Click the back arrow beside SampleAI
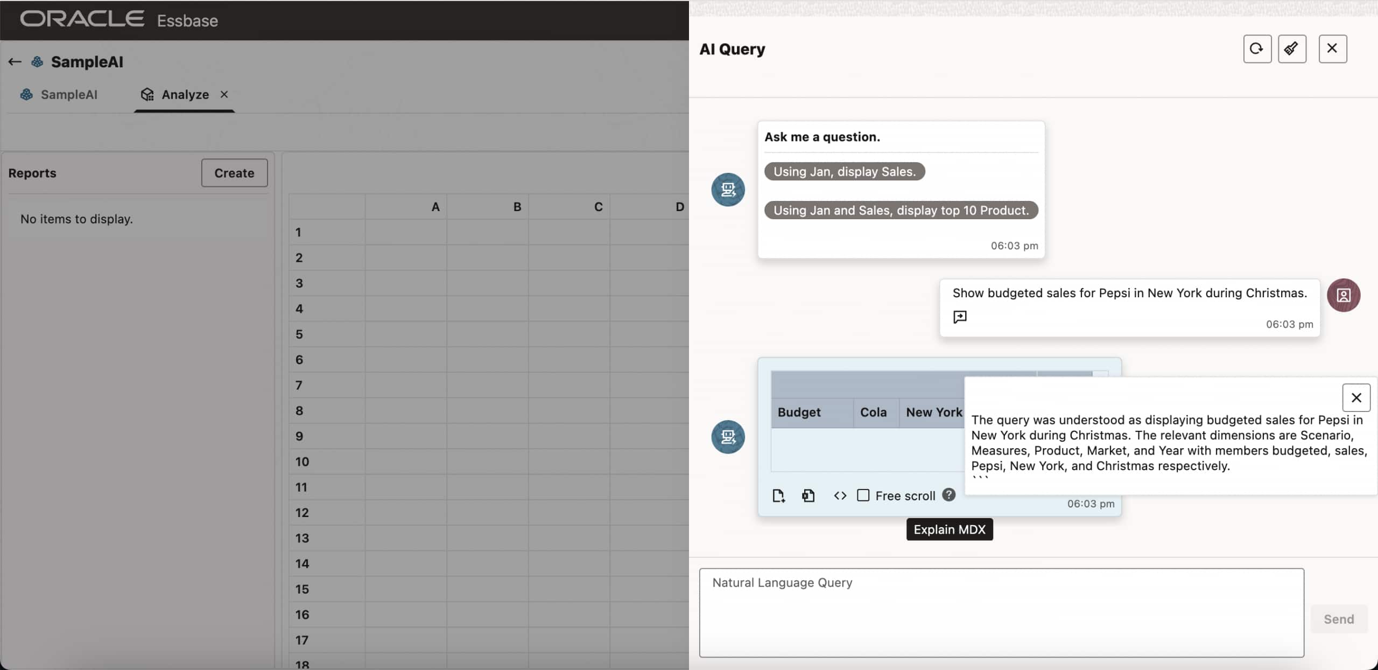1378x670 pixels. [x=14, y=61]
